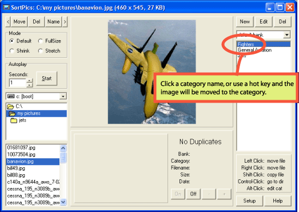Increase Seconds with the up spinner arrow
The height and width of the screenshot is (212, 299).
(x=30, y=80)
